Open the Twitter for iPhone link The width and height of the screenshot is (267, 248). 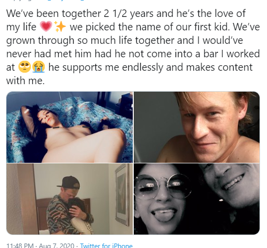[x=106, y=246]
